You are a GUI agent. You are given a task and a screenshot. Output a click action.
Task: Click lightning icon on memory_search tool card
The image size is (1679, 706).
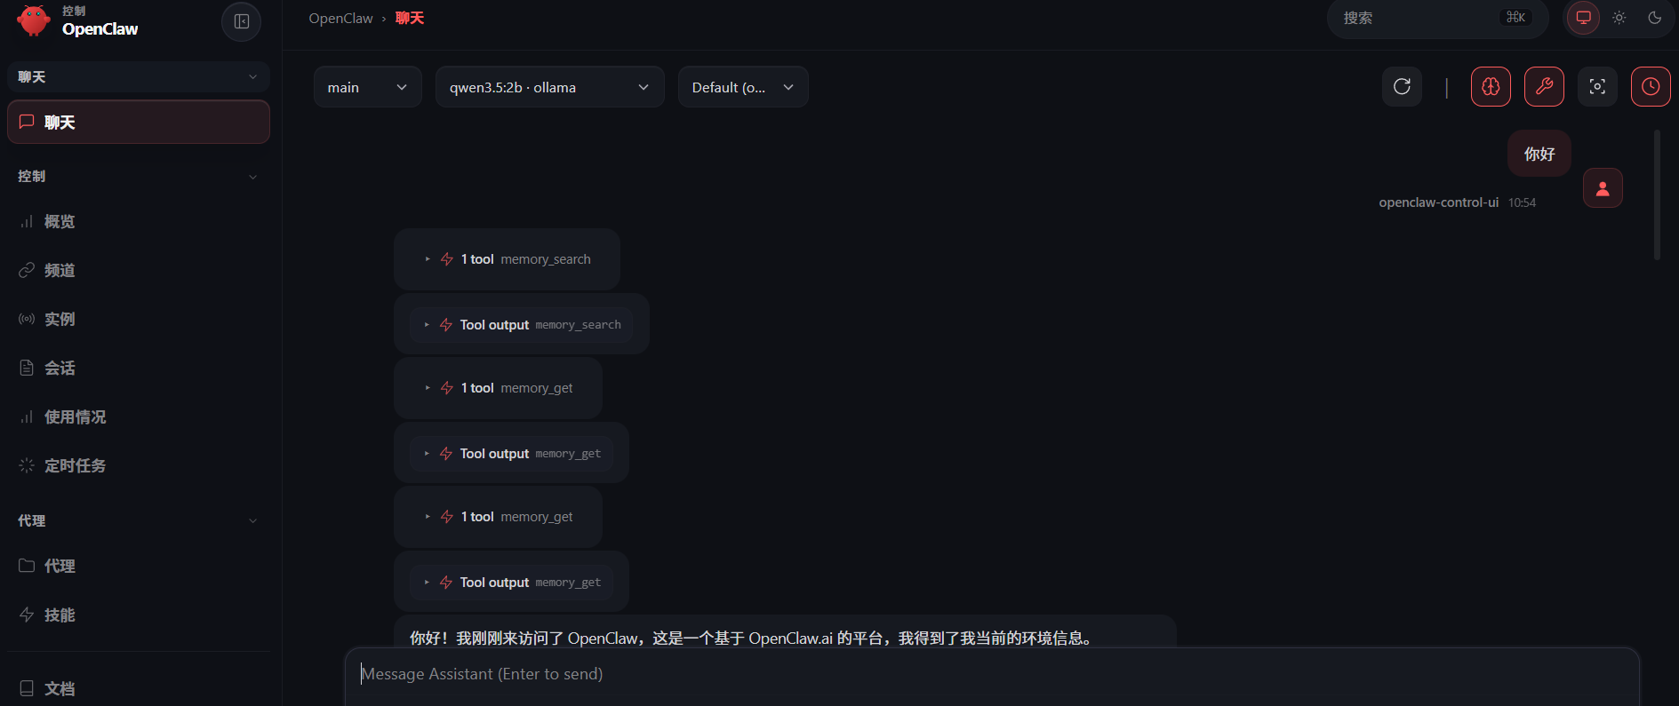pos(447,259)
